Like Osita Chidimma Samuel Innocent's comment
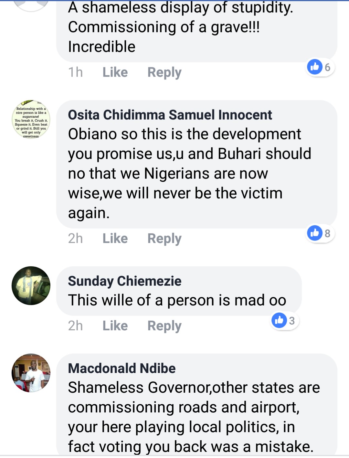Viewport: 349px width, 458px height. point(115,239)
